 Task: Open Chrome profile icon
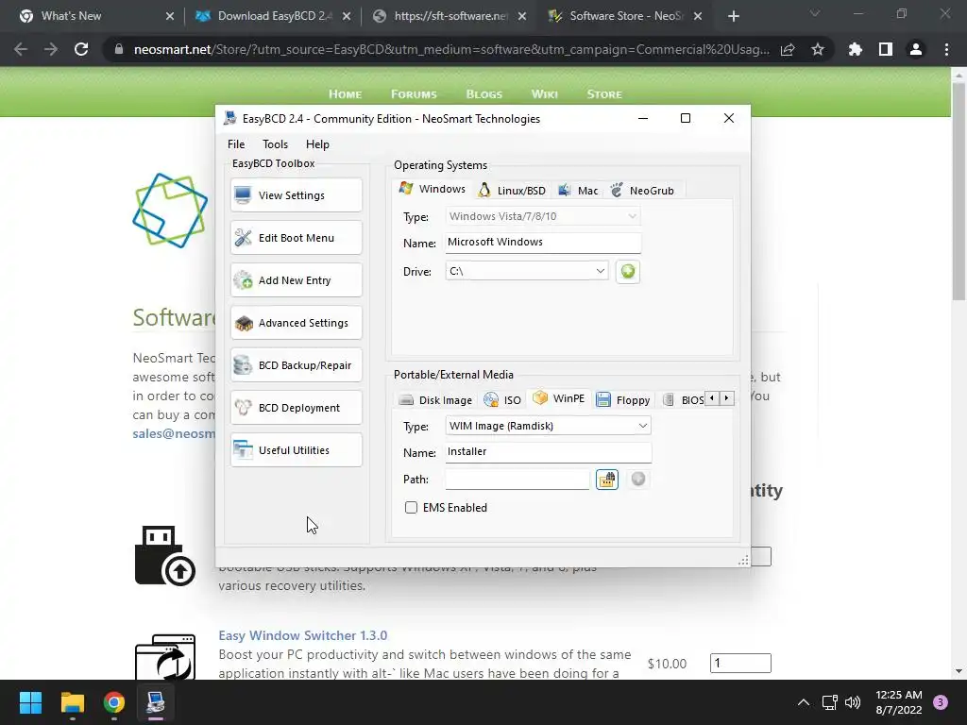pos(916,49)
